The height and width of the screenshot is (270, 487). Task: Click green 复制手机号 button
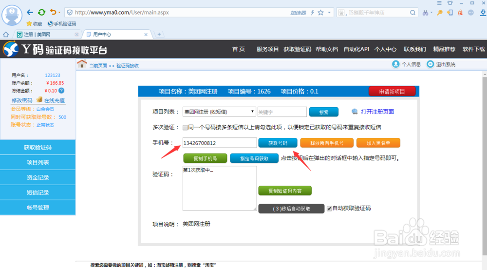point(205,158)
